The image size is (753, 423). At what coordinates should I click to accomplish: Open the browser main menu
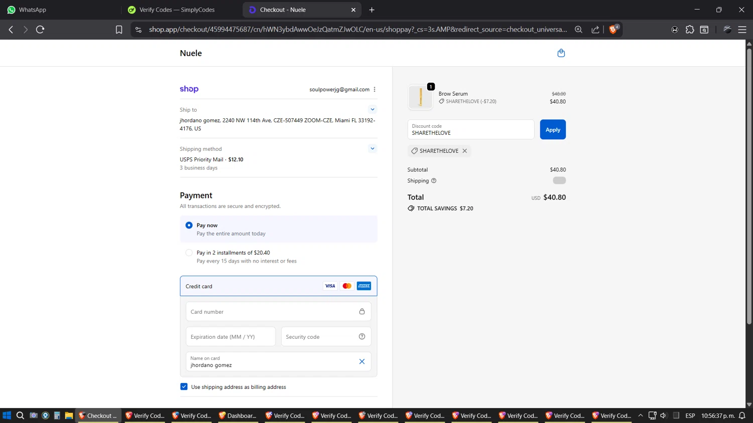(742, 30)
